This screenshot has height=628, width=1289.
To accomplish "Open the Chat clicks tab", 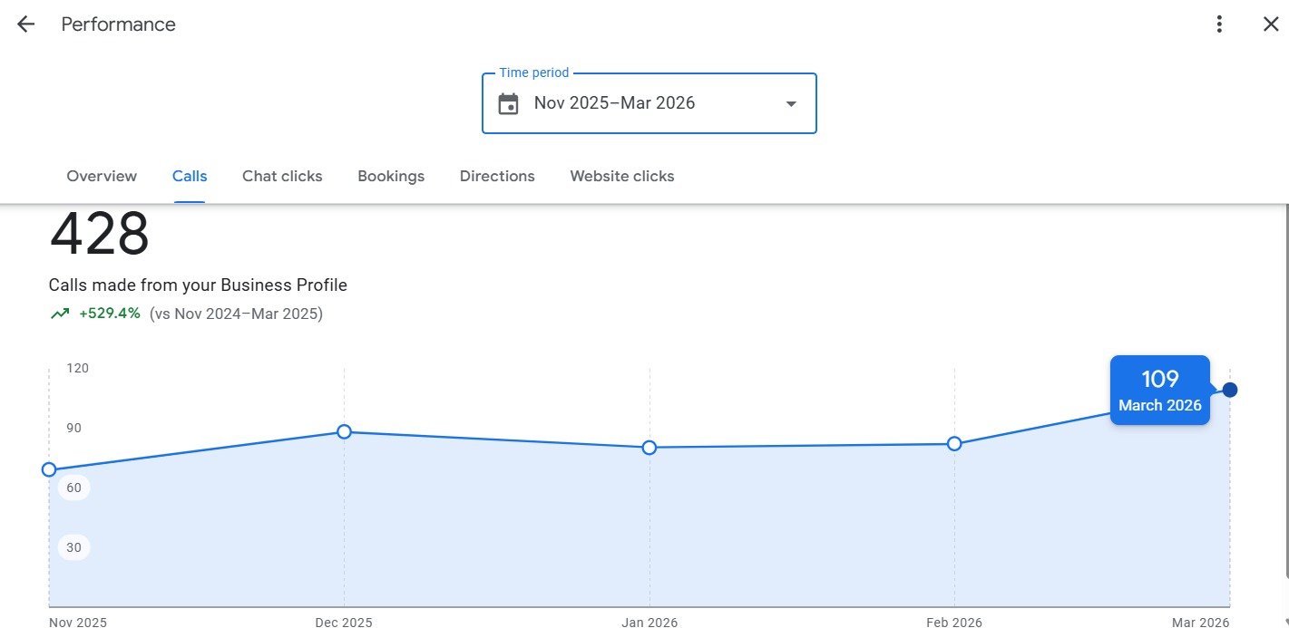I will [282, 176].
